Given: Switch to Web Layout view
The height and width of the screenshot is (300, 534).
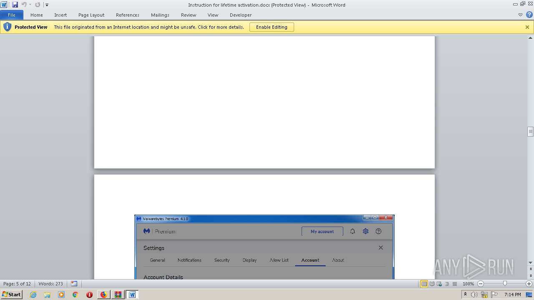Looking at the screenshot, I should pyautogui.click(x=439, y=284).
